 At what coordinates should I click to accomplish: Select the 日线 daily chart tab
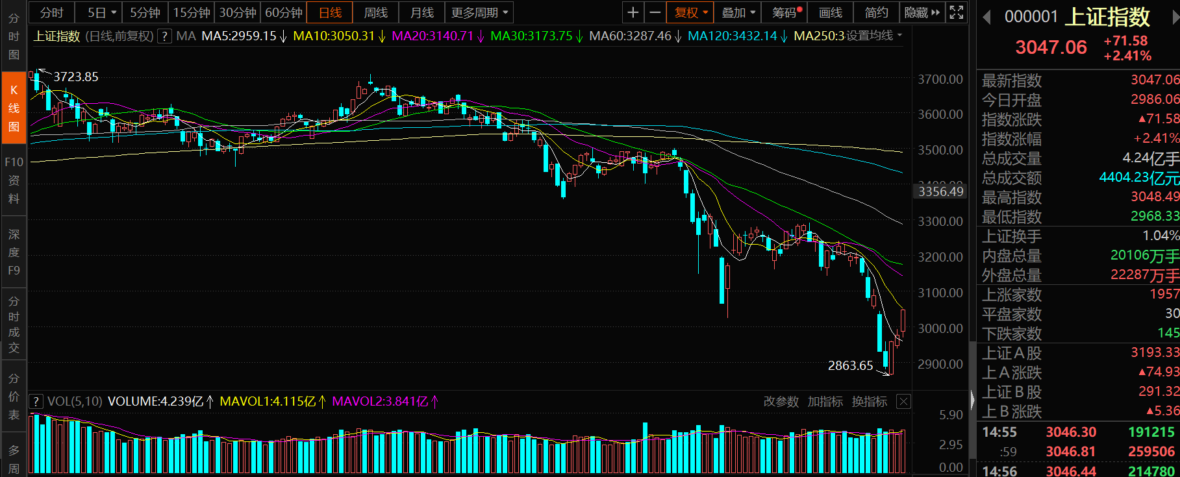click(x=330, y=12)
